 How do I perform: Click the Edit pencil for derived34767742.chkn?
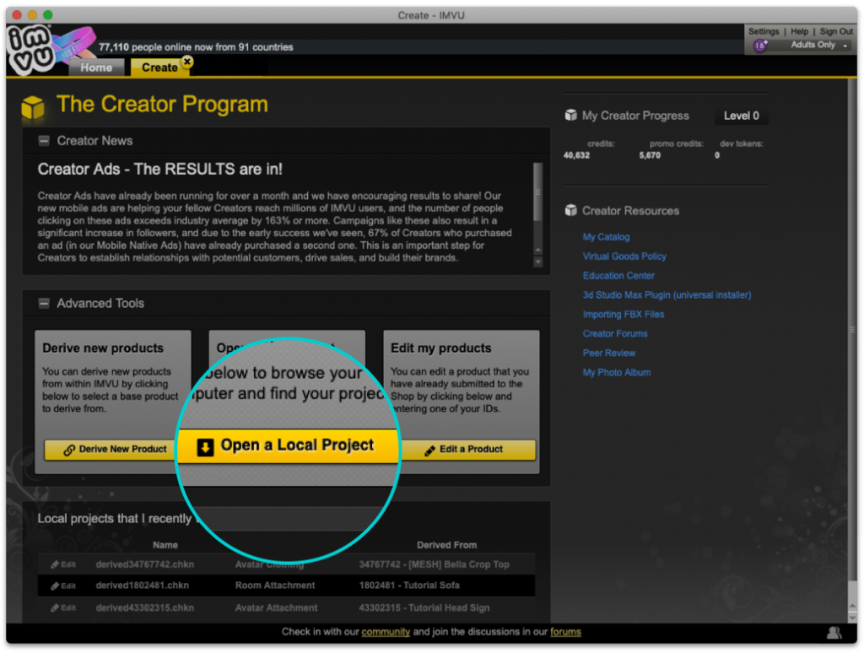pyautogui.click(x=62, y=564)
